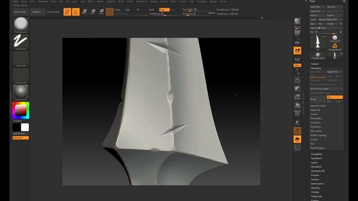This screenshot has width=358, height=201.
Task: Open the Alpha Off selector
Action: 21,59
